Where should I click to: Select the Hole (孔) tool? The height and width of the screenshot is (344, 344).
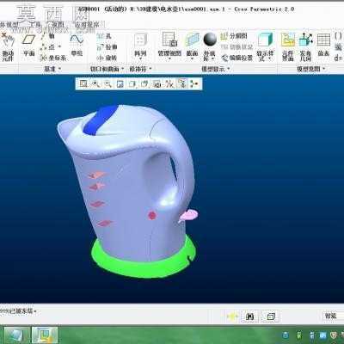tap(104, 36)
